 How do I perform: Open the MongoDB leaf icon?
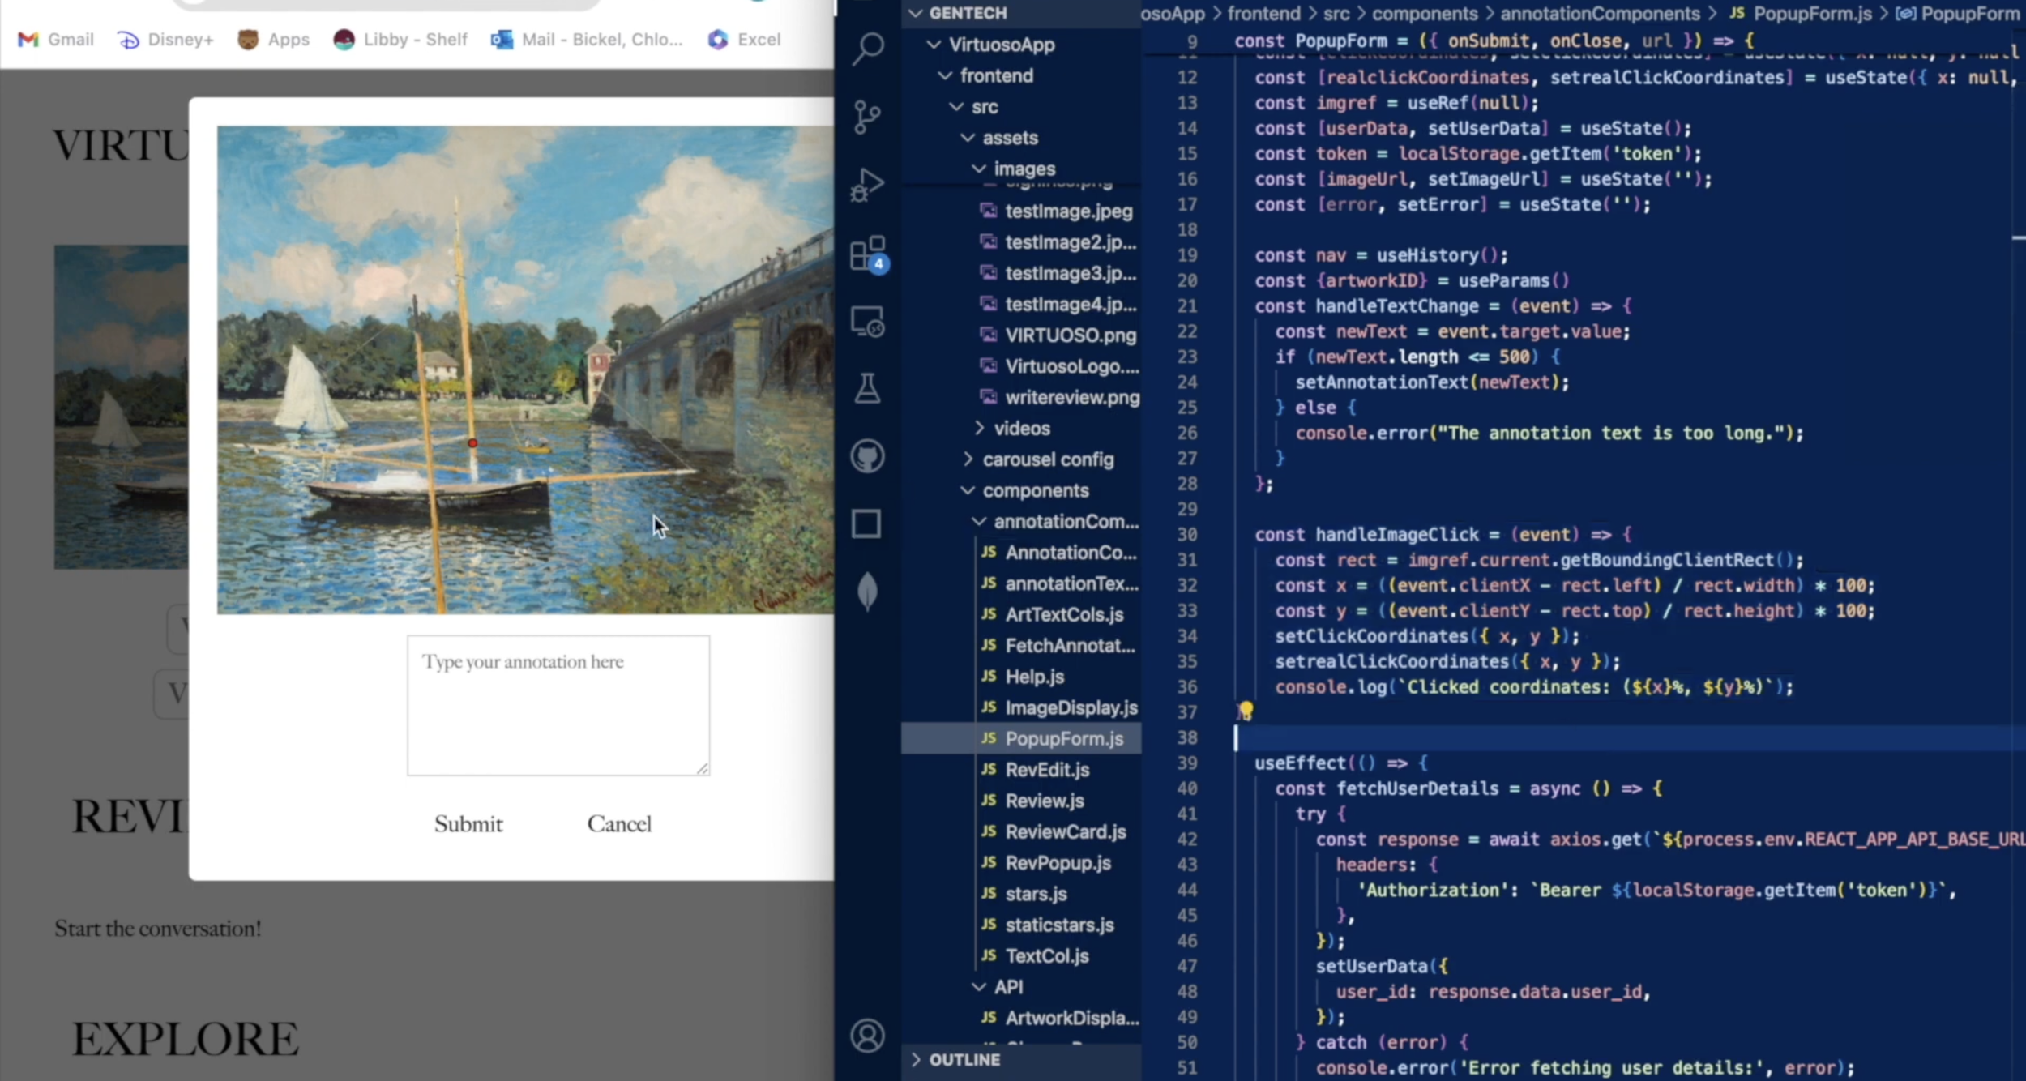coord(867,591)
